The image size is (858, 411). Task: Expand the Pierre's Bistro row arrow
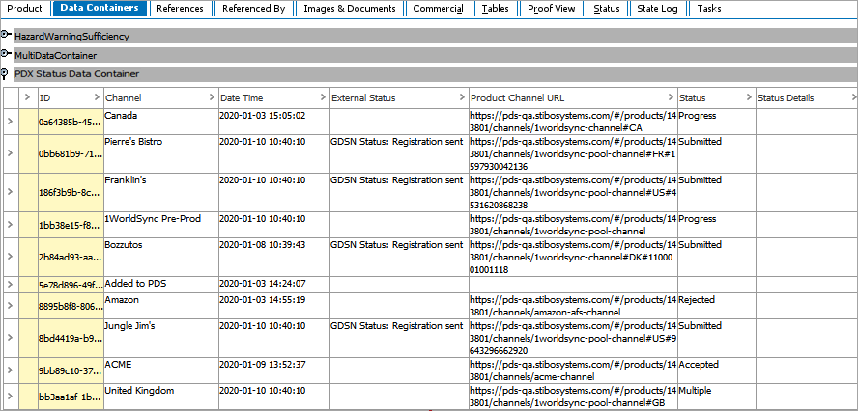pyautogui.click(x=10, y=153)
